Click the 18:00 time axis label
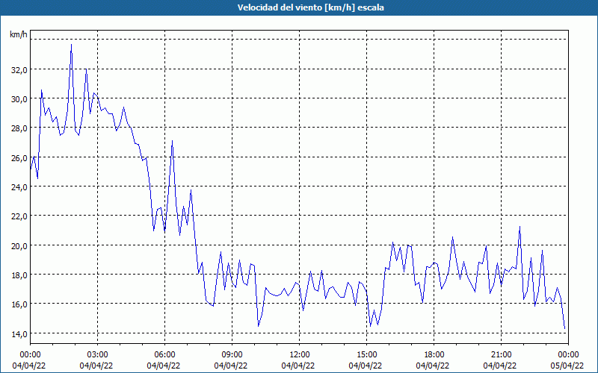 (434, 355)
